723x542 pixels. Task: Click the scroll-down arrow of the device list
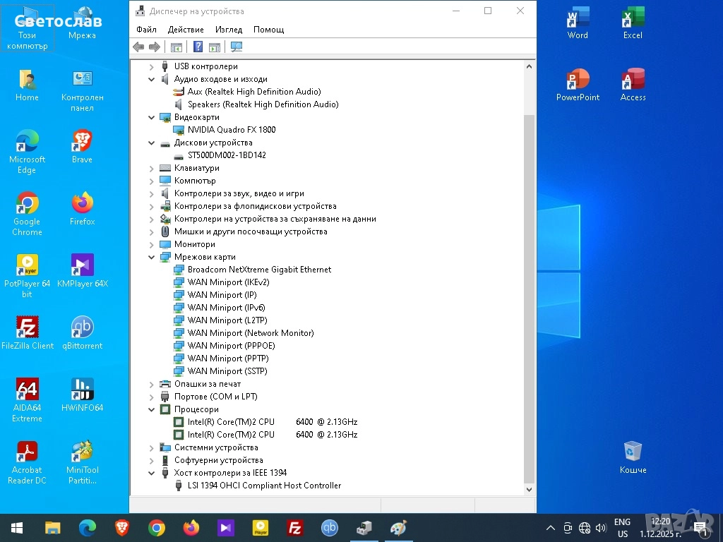529,489
